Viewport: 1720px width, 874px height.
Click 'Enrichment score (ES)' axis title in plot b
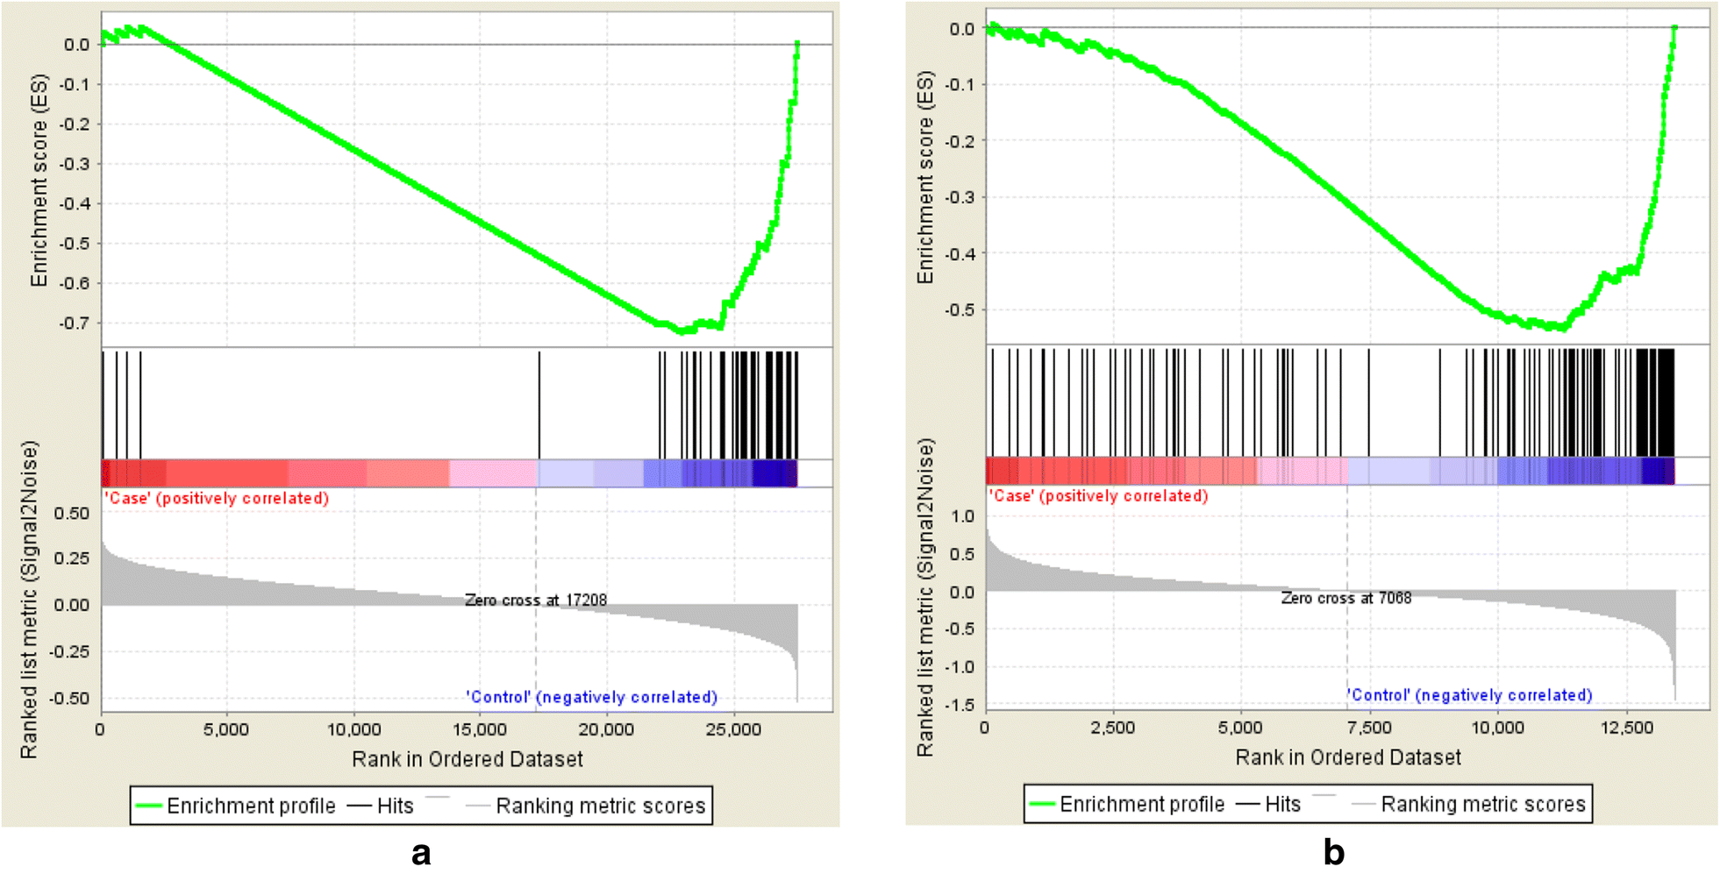(x=924, y=177)
